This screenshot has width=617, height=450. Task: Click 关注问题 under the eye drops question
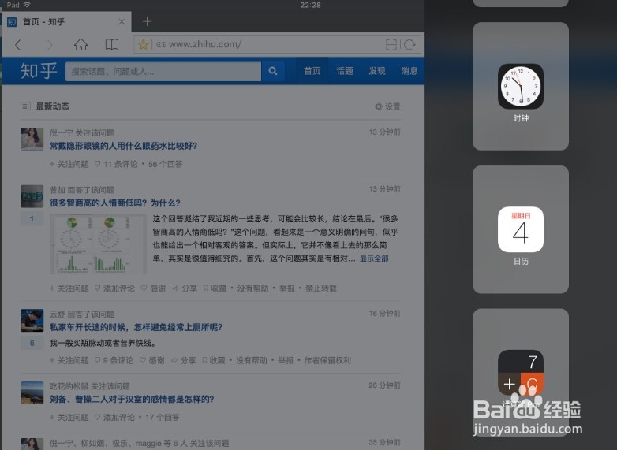(69, 164)
